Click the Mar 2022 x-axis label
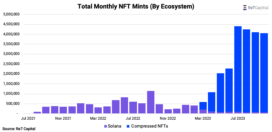This screenshot has width=272, height=132. (x=98, y=118)
